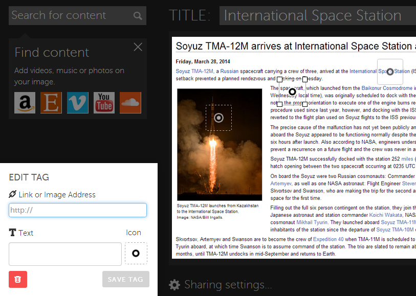Select the Etsy content source icon
416x296 pixels.
[x=51, y=103]
